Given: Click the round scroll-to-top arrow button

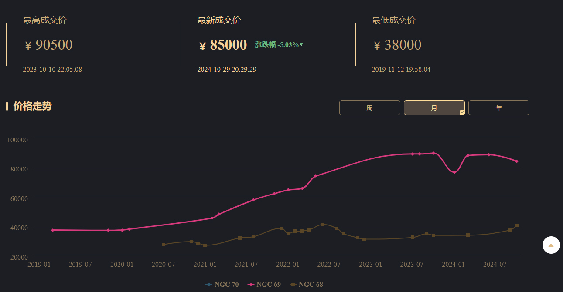Looking at the screenshot, I should coord(551,245).
